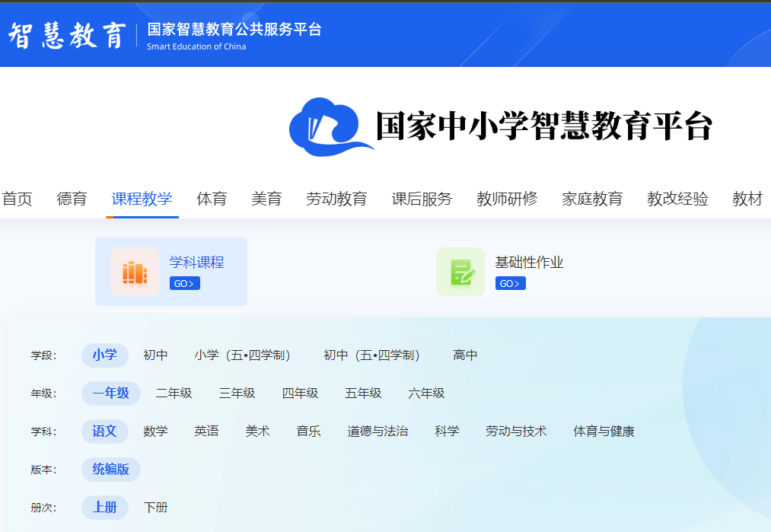Go to 首页 nav item
This screenshot has height=532, width=771.
coord(17,199)
